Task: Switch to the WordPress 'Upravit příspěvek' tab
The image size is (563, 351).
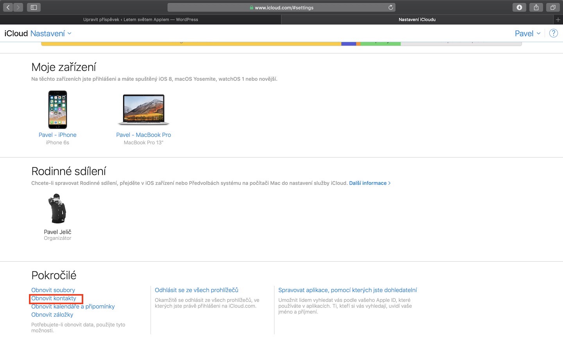Action: click(141, 19)
